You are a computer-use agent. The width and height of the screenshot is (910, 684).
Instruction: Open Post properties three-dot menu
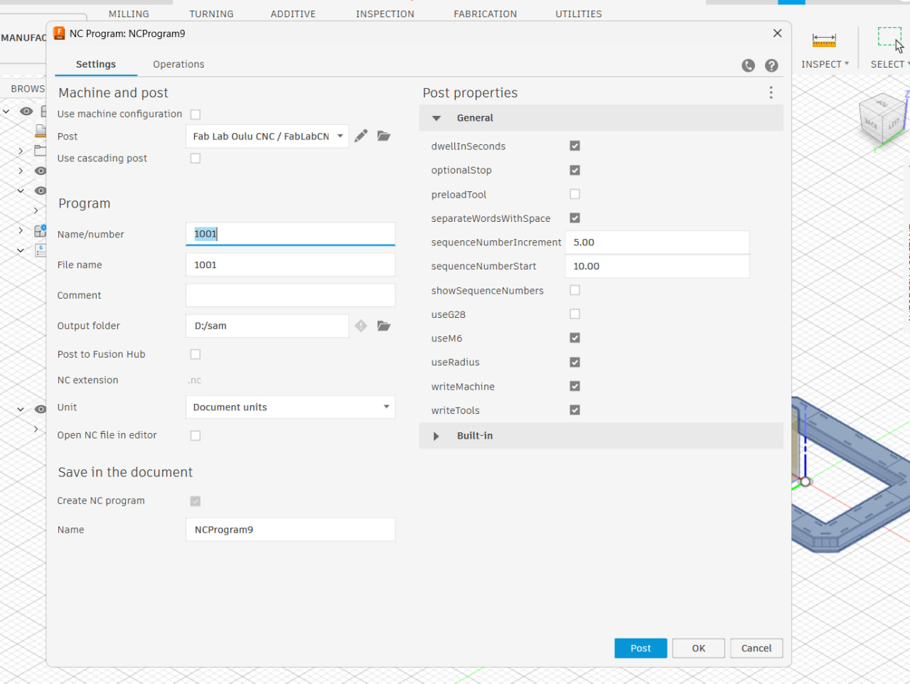coord(771,92)
